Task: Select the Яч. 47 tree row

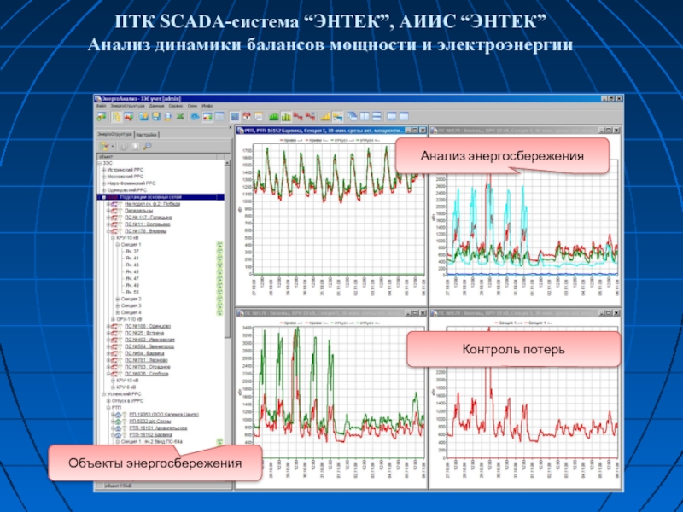Action: pos(132,279)
